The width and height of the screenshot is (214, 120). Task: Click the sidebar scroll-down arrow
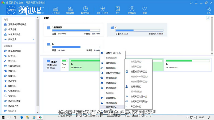click(38, 112)
